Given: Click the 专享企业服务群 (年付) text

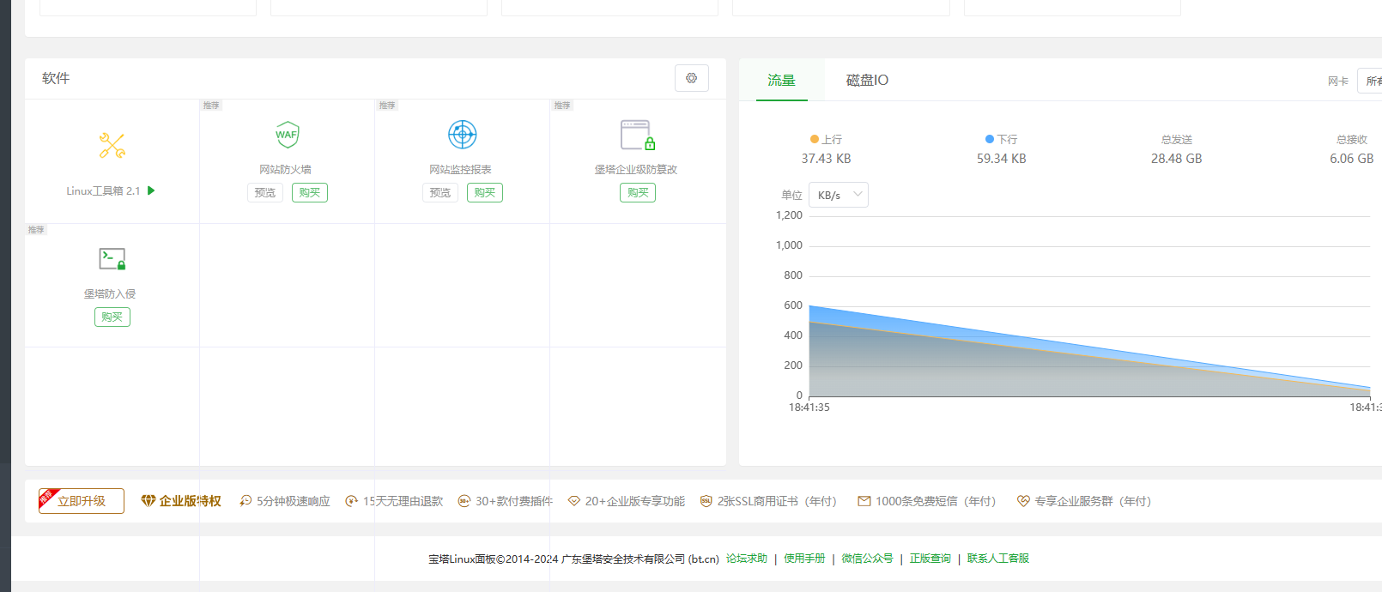Looking at the screenshot, I should (1093, 501).
